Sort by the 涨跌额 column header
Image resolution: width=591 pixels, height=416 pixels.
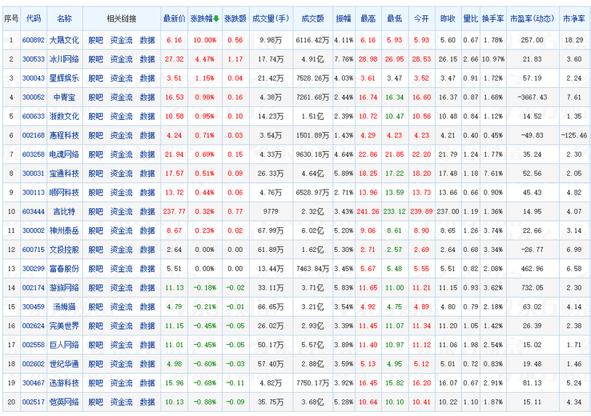coord(235,18)
